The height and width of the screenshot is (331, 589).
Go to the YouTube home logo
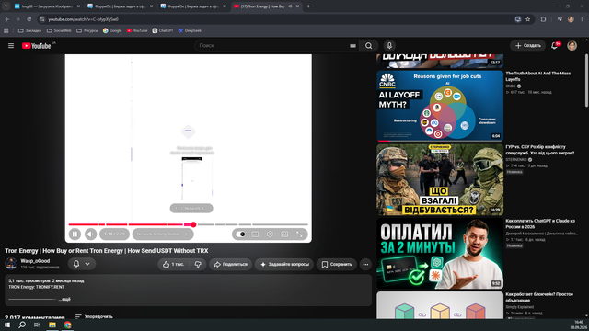pyautogui.click(x=36, y=46)
